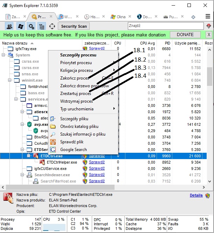214x233 pixels.
Task: Click the DONATE button
Action: pyautogui.click(x=185, y=35)
